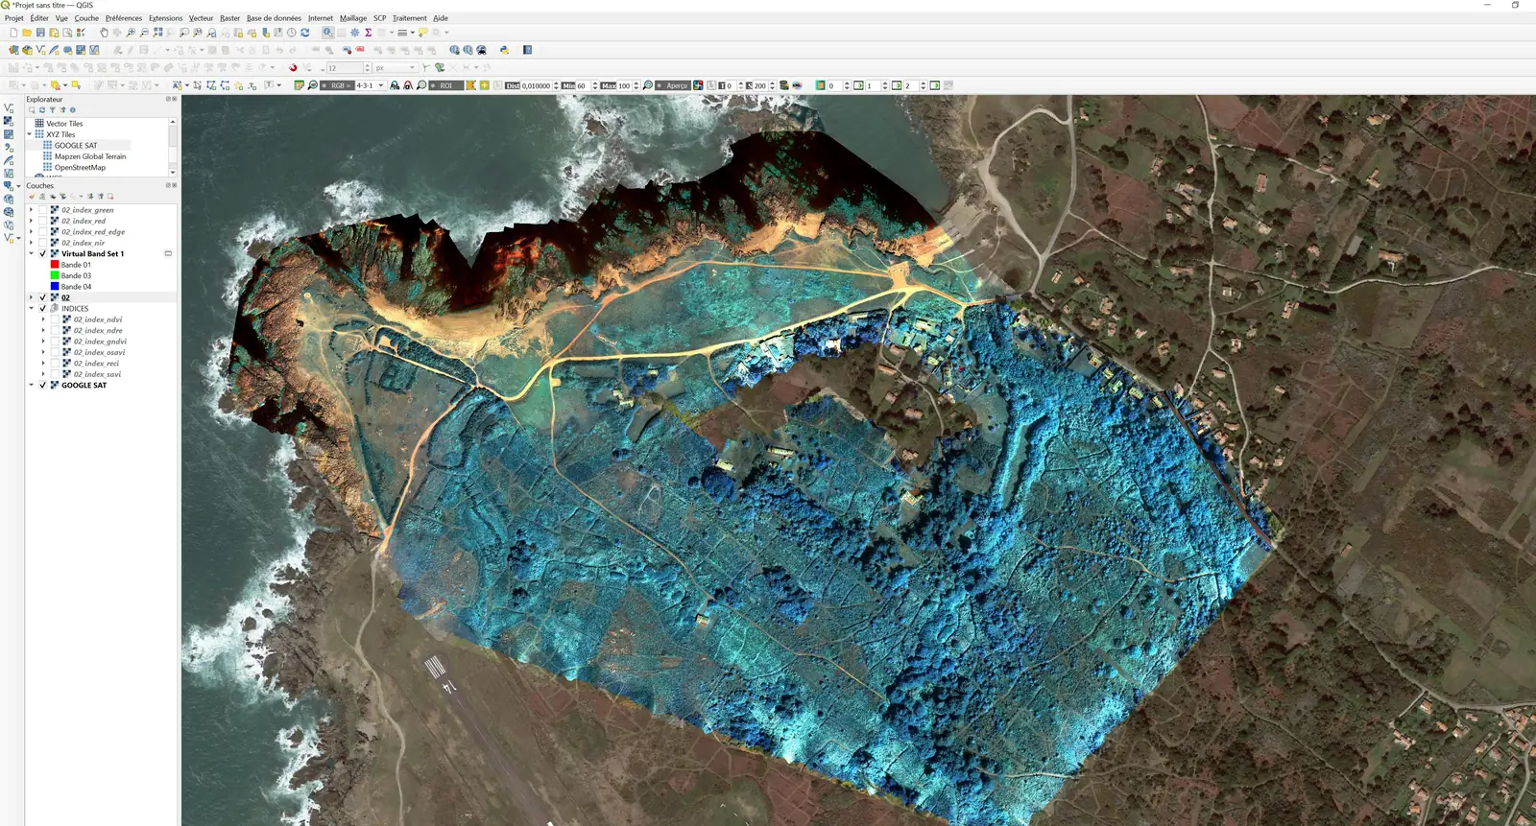Viewport: 1536px width, 826px height.
Task: Expand the 02_index_red layer node
Action: [x=31, y=221]
